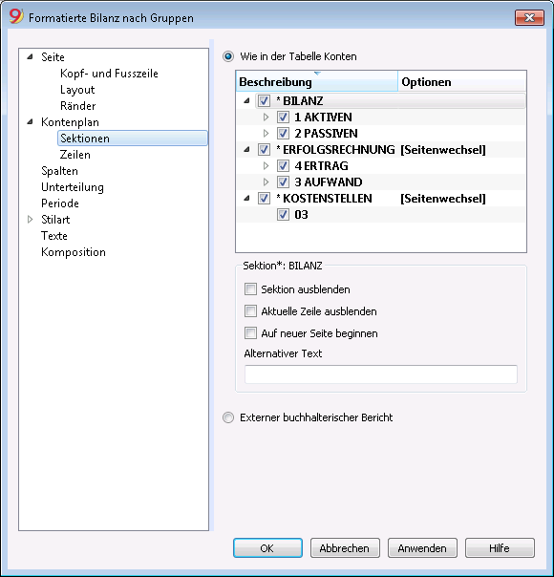This screenshot has width=554, height=577.
Task: Uncheck the BILANZ section checkbox
Action: tap(264, 100)
